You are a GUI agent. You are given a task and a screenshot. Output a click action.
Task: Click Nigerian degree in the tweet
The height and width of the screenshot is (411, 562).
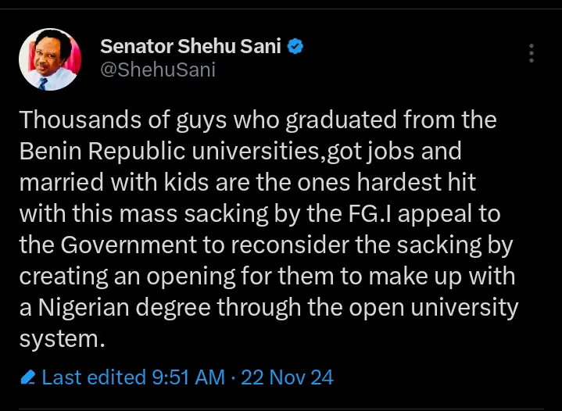click(124, 308)
